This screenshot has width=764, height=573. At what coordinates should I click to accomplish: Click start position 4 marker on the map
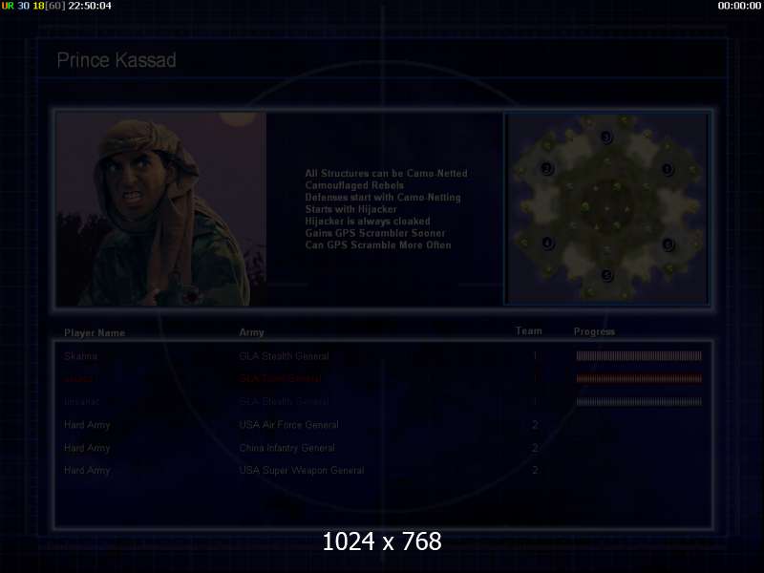tap(547, 243)
